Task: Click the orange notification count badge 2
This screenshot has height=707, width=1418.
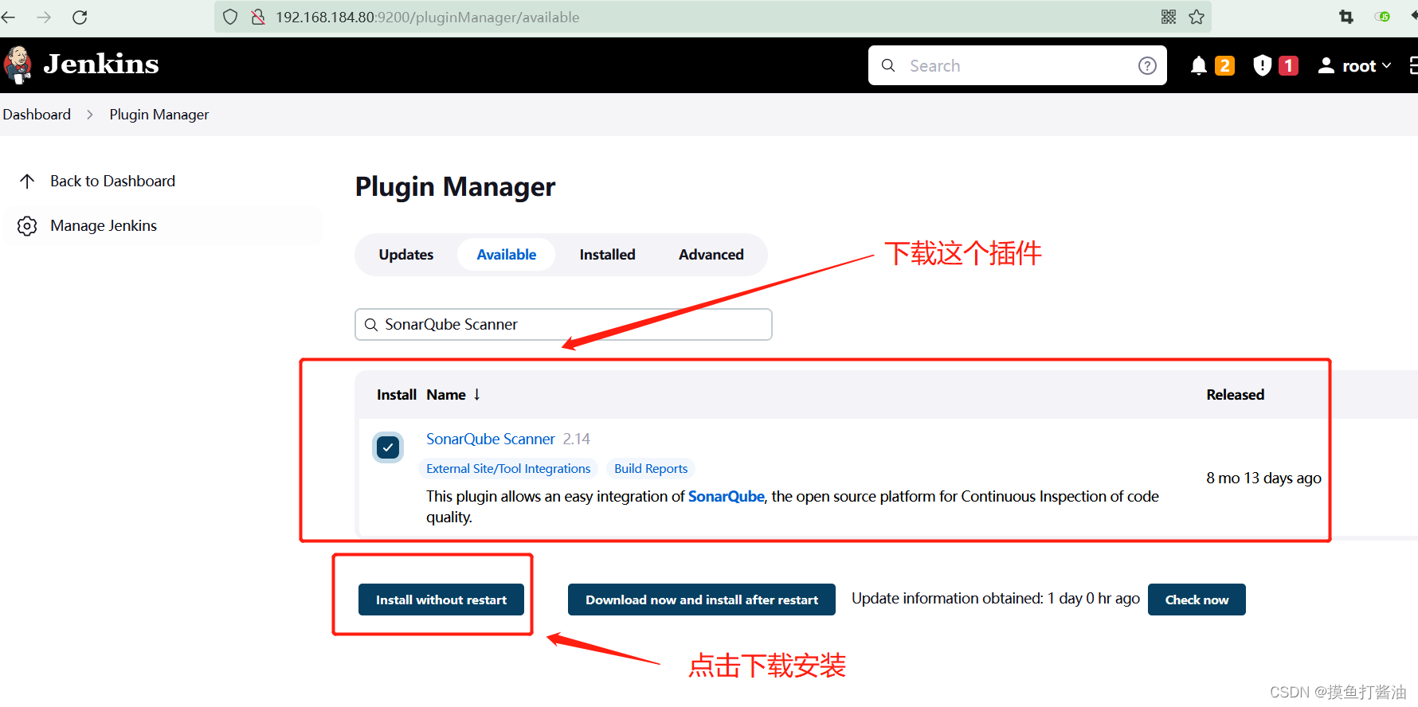Action: pos(1225,65)
